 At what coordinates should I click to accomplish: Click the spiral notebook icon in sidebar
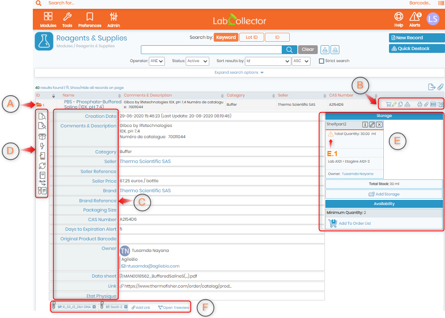[x=42, y=175]
